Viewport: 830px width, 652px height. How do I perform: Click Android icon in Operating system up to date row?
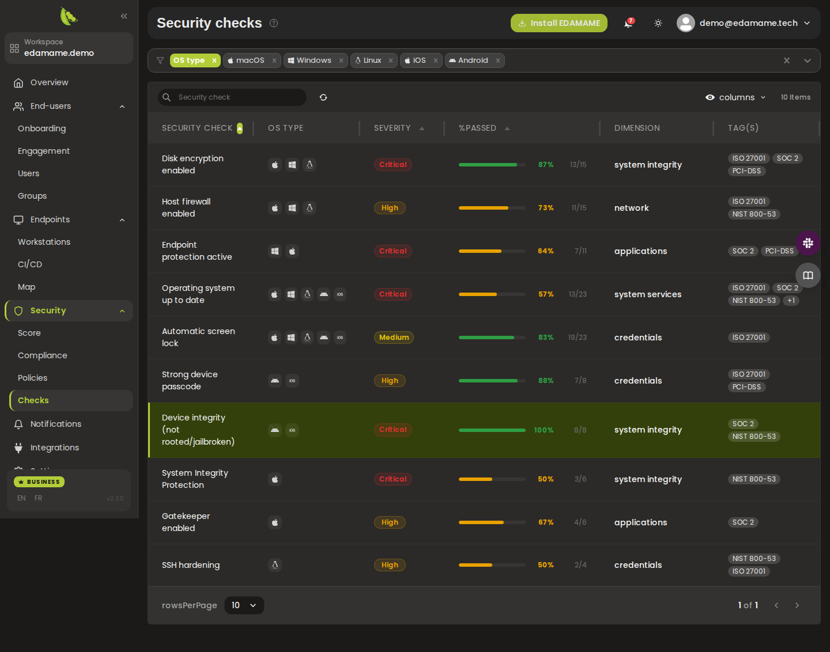tap(324, 294)
